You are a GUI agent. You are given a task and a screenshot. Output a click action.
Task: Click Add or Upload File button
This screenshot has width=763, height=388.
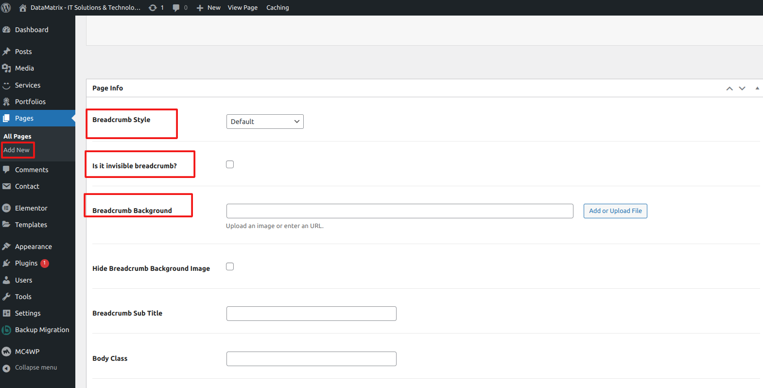pos(615,211)
